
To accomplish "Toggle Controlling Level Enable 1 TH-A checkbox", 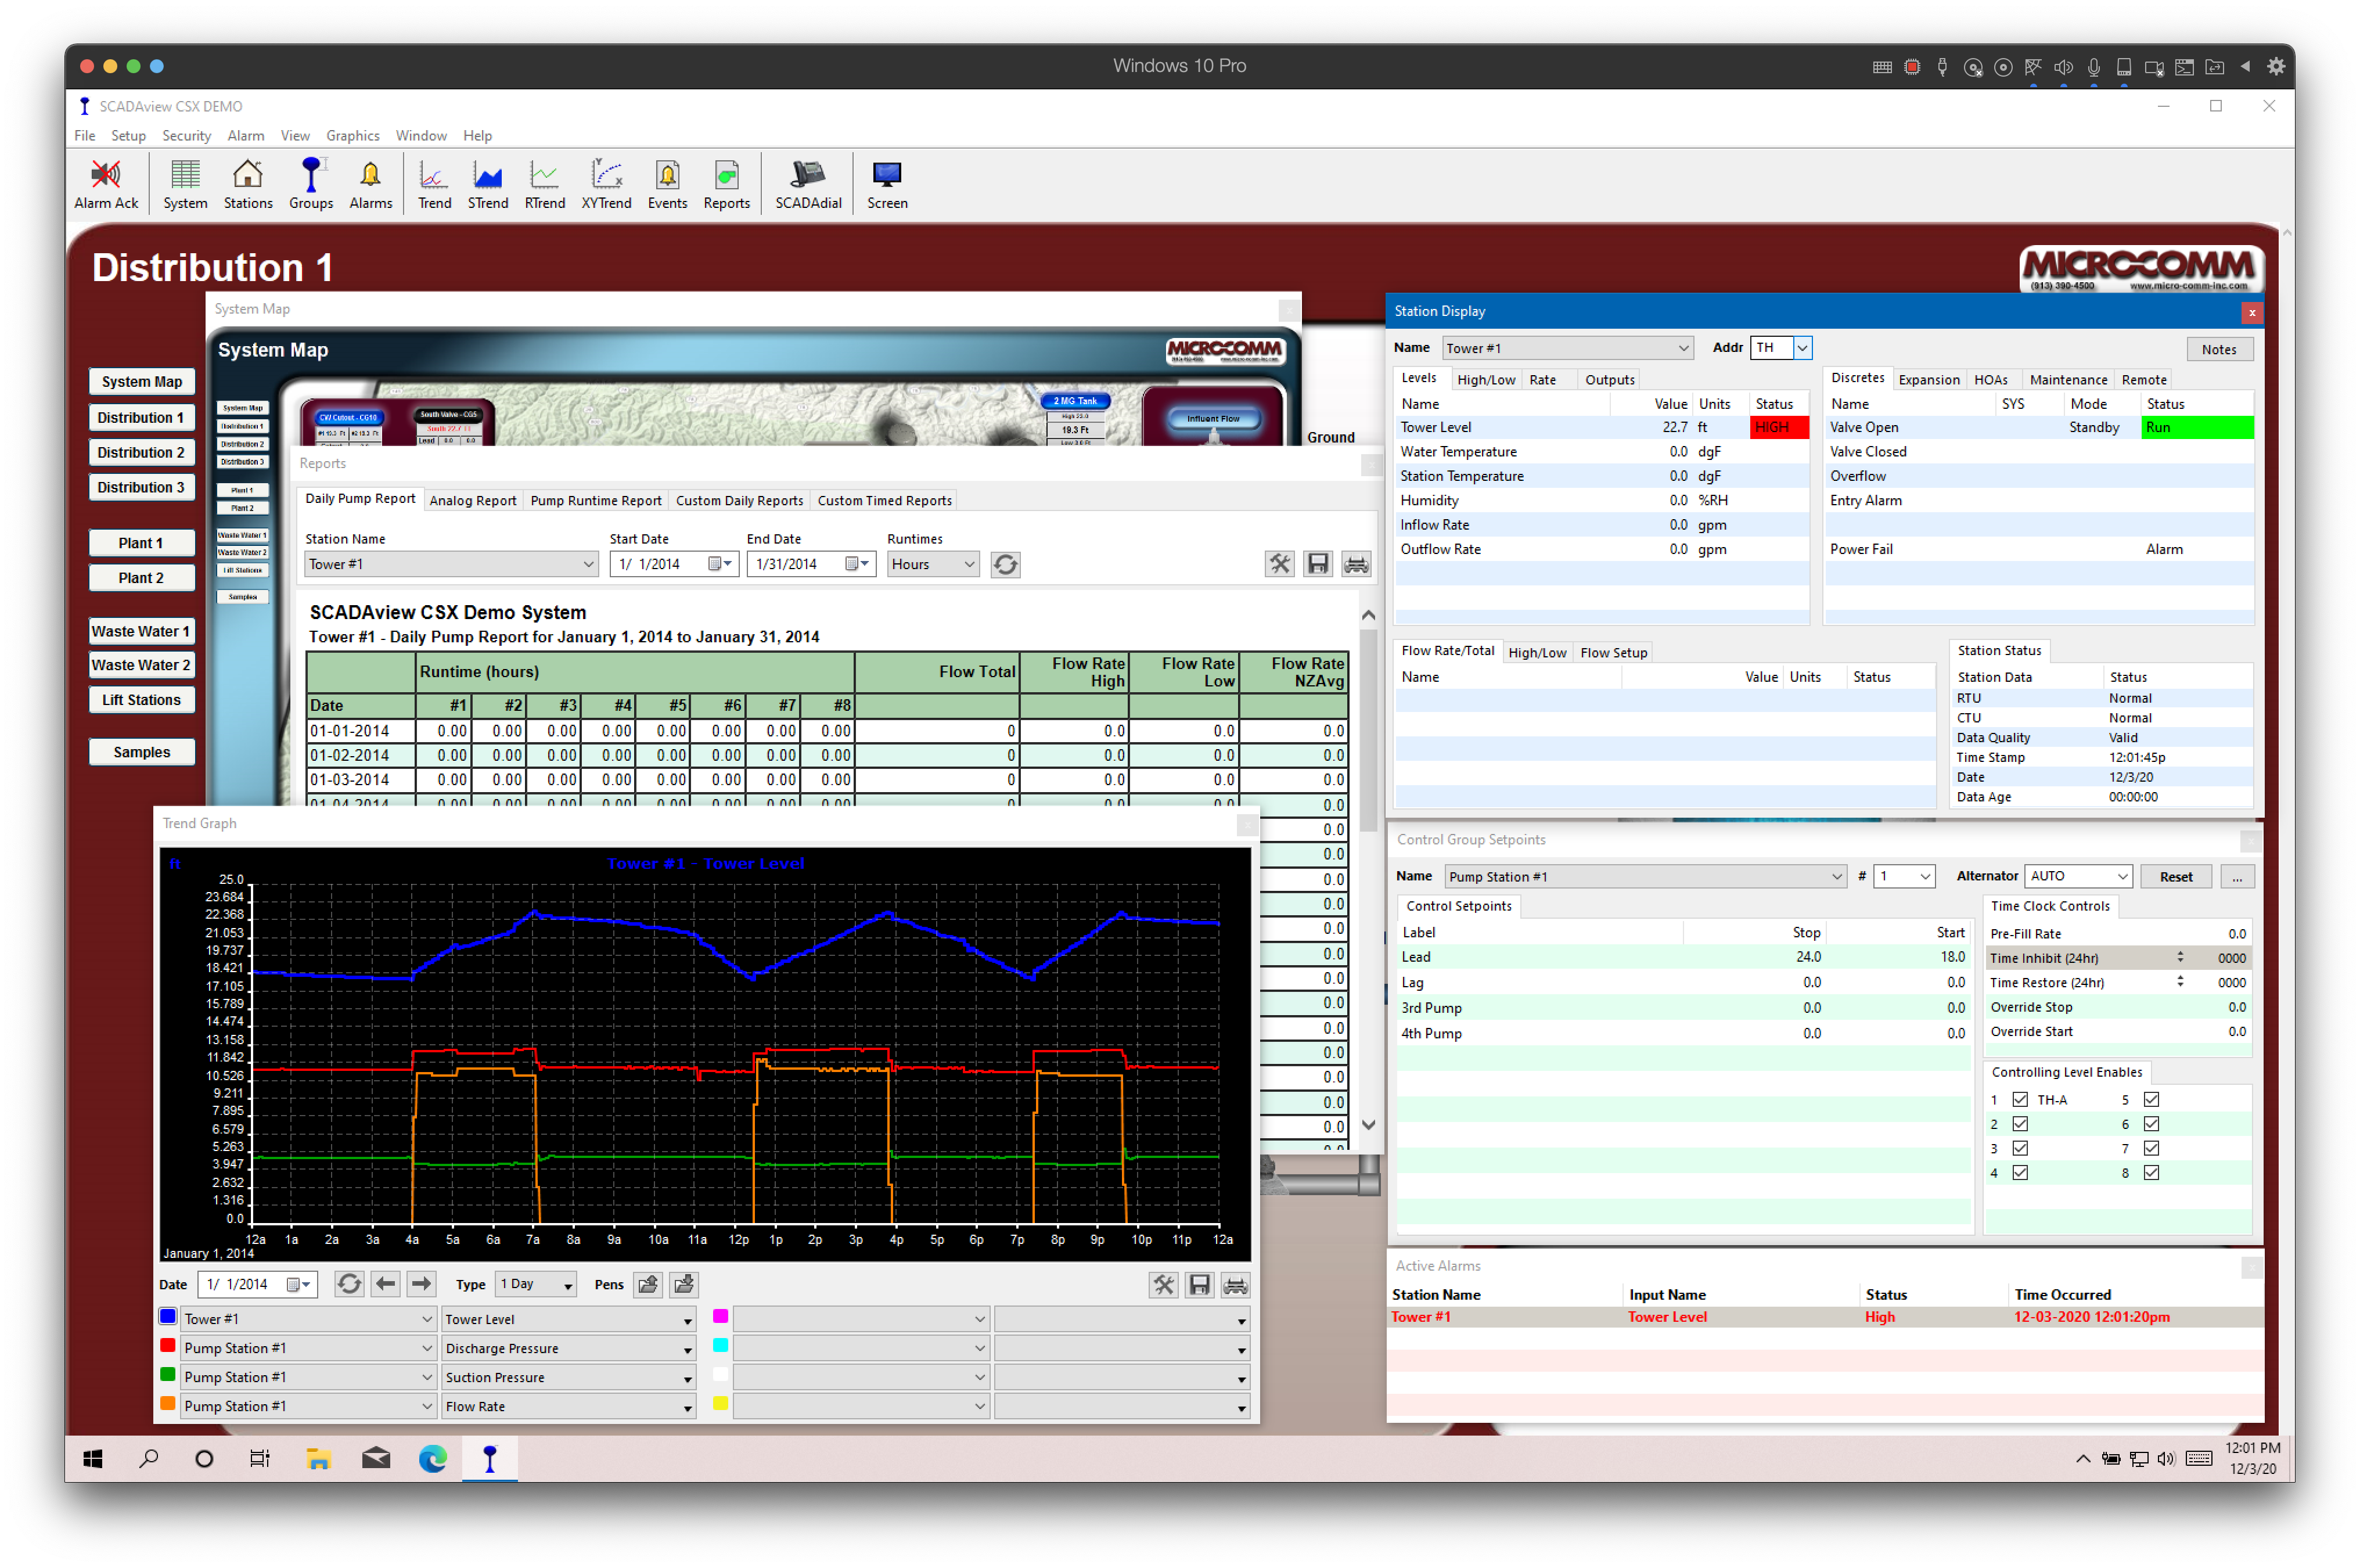I will pyautogui.click(x=2020, y=1099).
